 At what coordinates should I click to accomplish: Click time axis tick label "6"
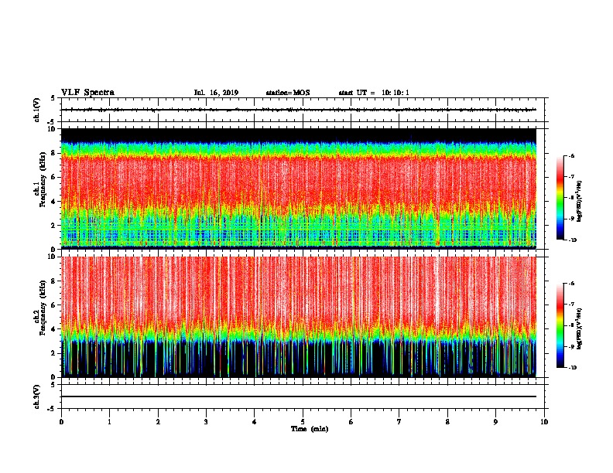click(x=351, y=422)
